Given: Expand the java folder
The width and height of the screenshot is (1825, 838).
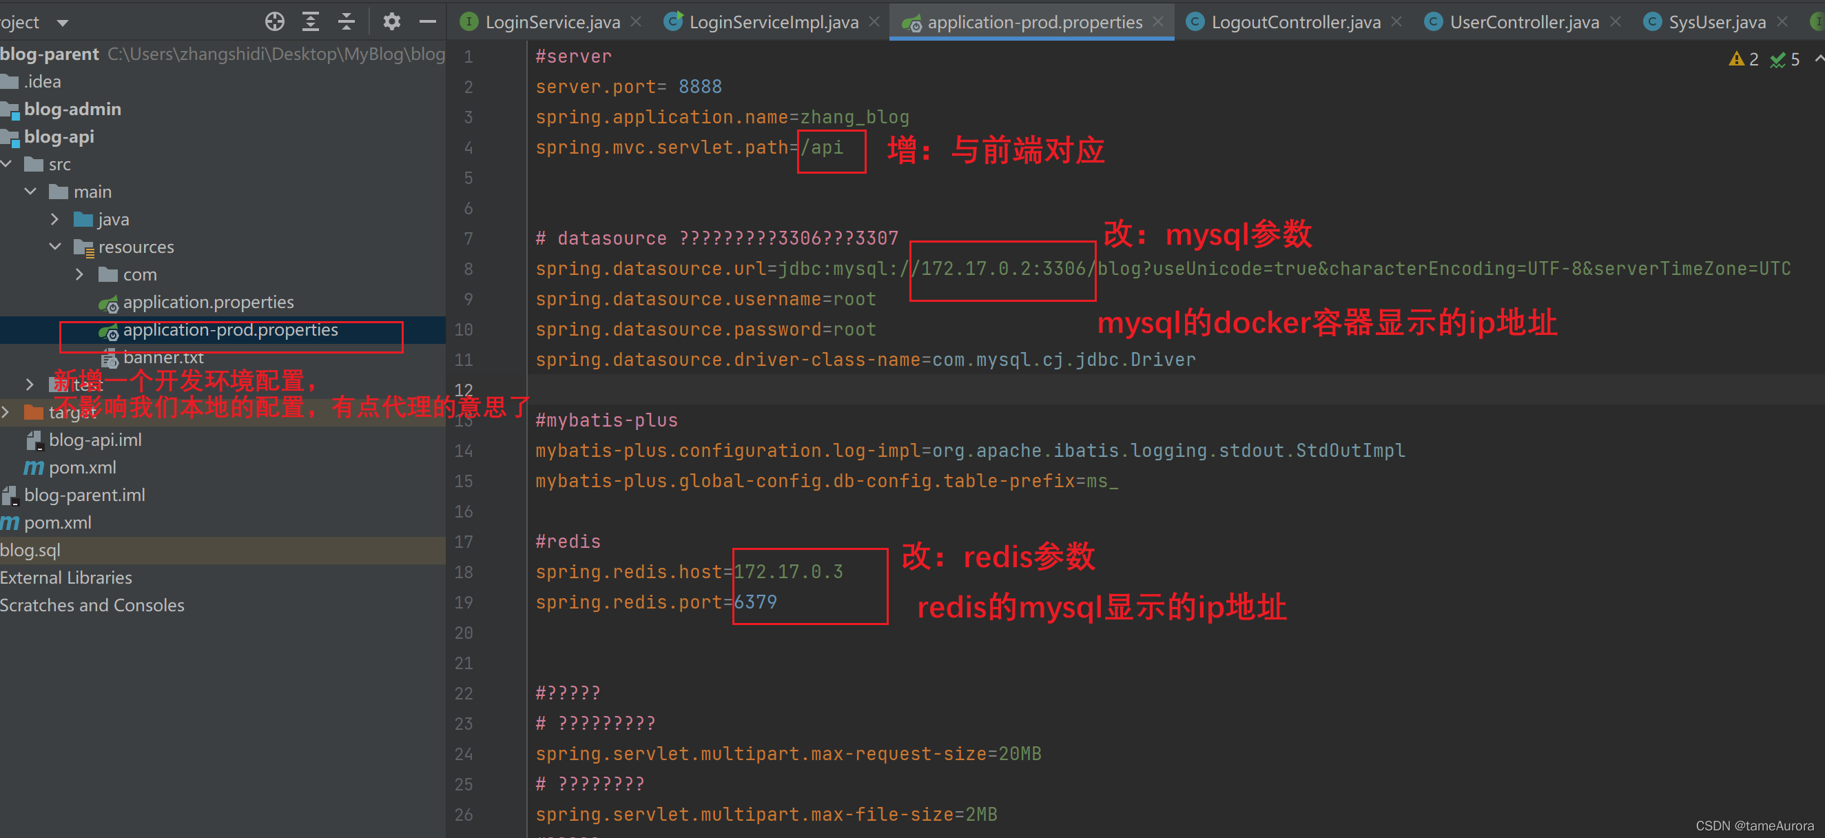Looking at the screenshot, I should (x=54, y=220).
